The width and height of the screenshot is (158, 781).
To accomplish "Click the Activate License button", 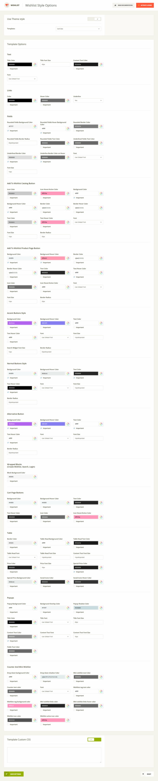I will click(x=145, y=5).
